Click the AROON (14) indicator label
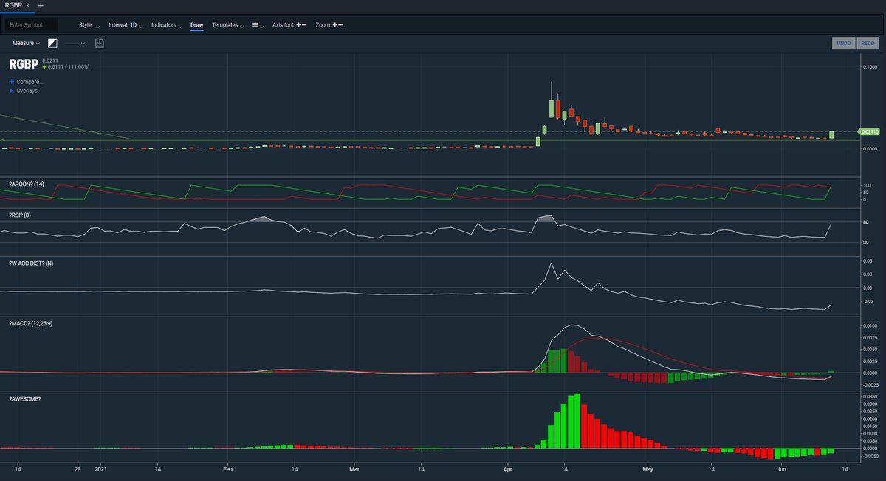886x481 pixels. [27, 183]
